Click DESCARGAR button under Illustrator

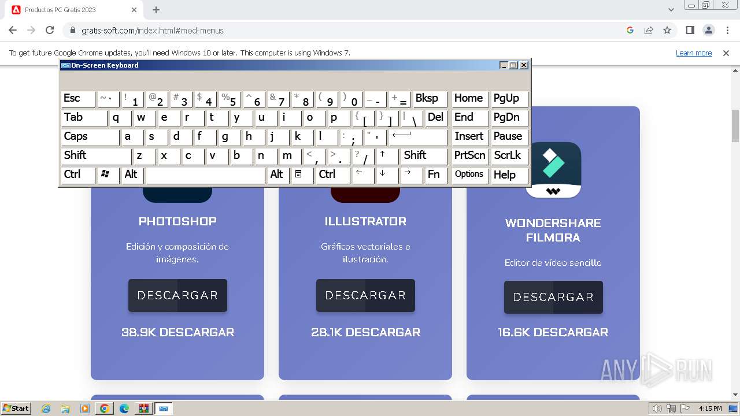[x=365, y=295]
